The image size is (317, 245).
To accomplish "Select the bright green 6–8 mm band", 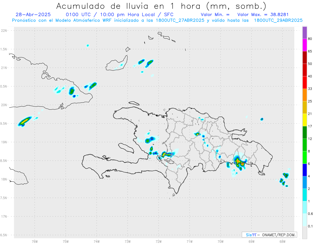I will 305,157.
